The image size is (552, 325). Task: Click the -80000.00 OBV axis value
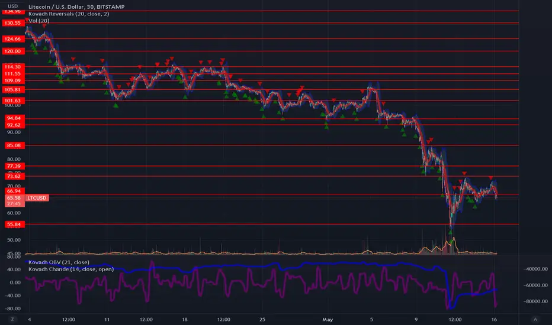coord(535,301)
